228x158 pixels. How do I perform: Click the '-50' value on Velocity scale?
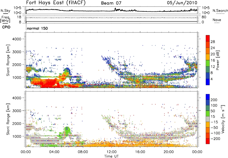click(214, 127)
